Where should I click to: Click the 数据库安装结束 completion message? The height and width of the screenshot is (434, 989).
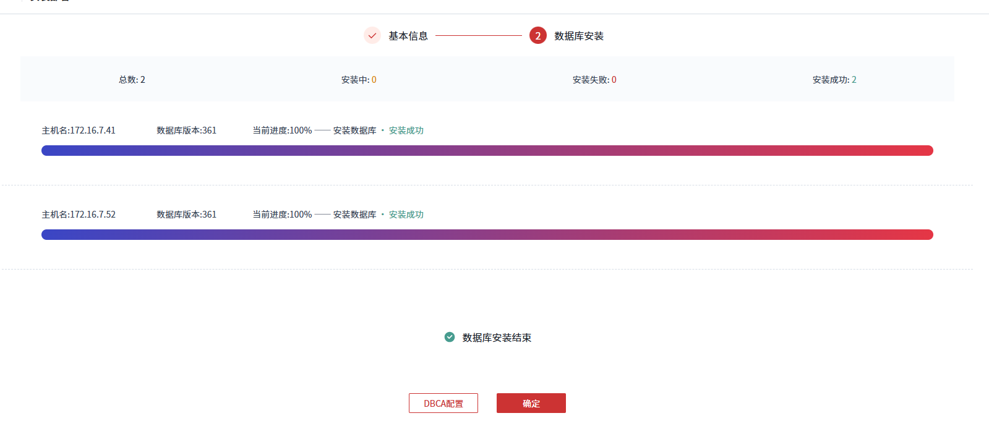[497, 338]
